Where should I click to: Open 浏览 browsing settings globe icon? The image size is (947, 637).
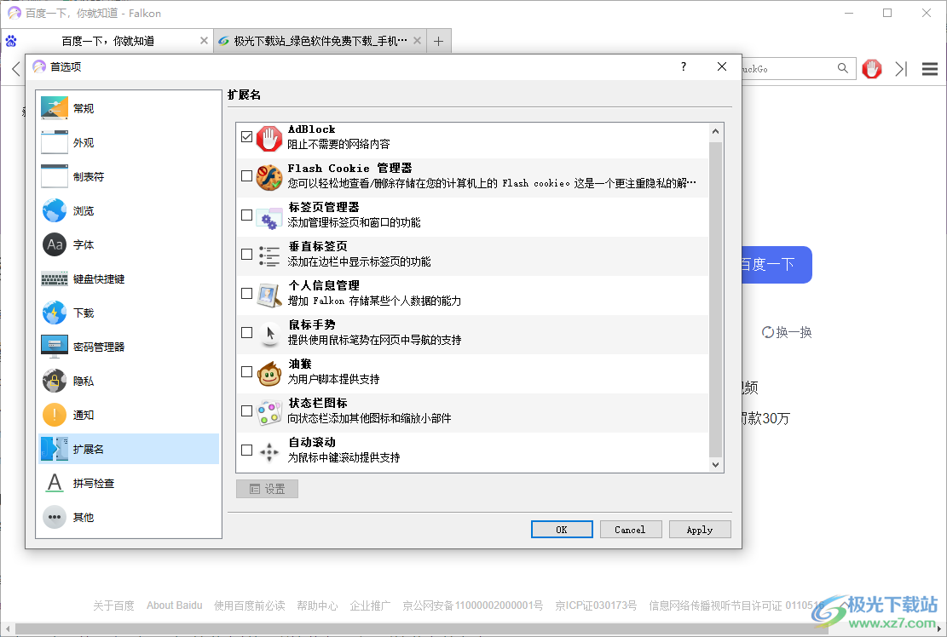tap(55, 210)
